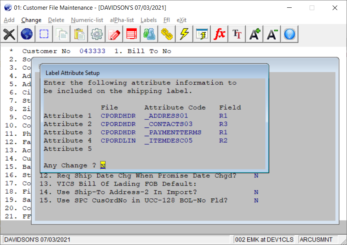
Task: Open the Change menu
Action: click(31, 20)
